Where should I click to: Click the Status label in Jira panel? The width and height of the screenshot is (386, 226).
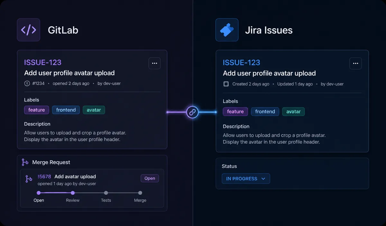(229, 166)
